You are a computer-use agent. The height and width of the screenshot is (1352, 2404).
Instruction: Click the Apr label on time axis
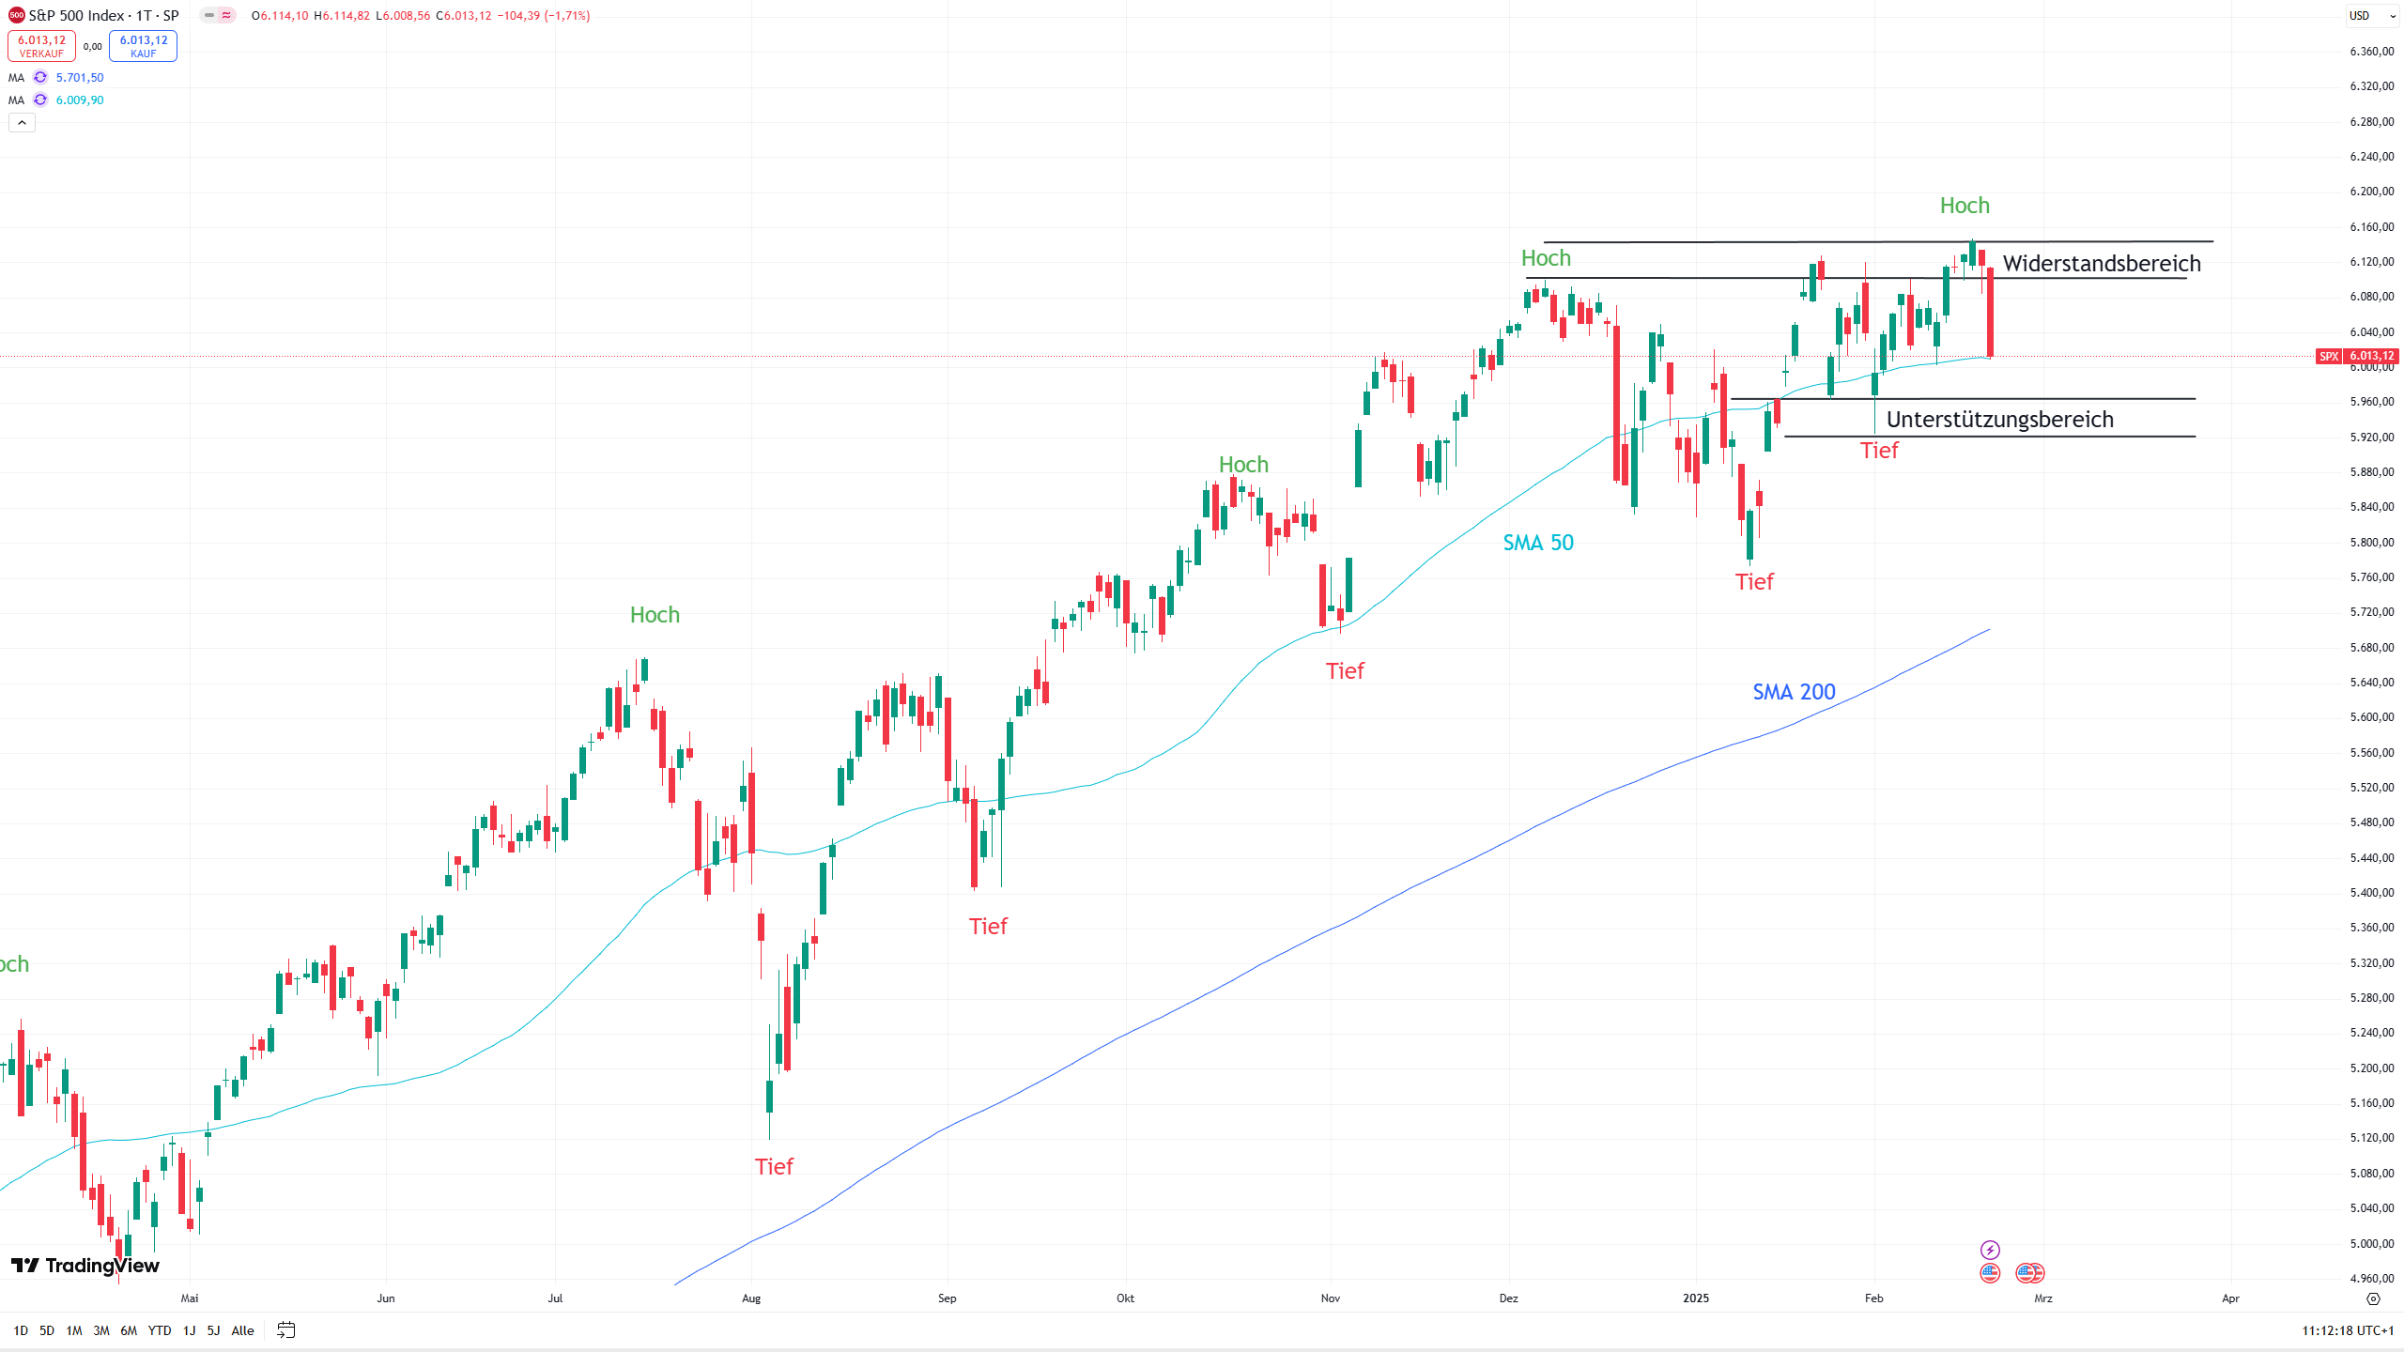[2231, 1298]
